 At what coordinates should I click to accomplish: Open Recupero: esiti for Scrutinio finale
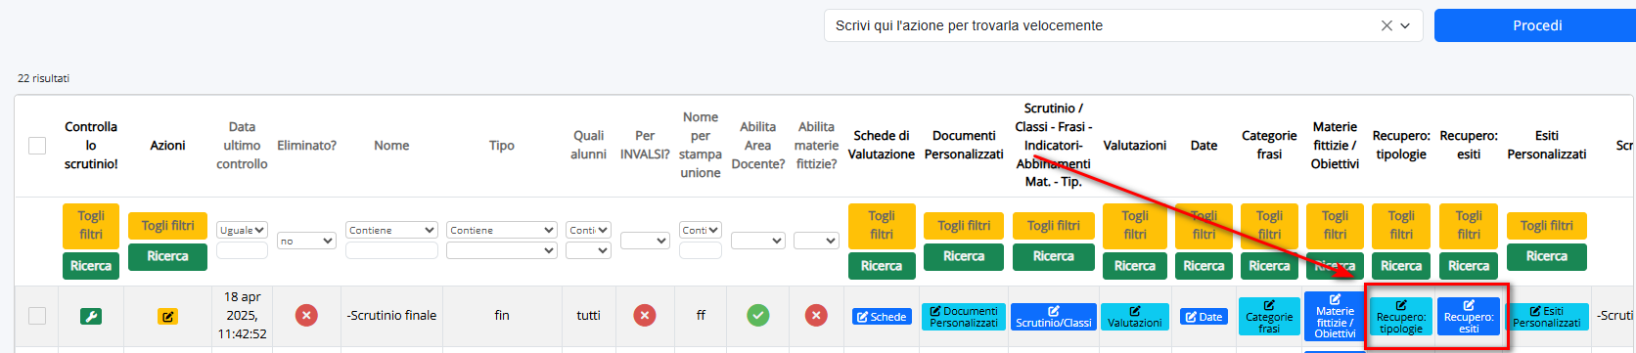click(x=1469, y=317)
